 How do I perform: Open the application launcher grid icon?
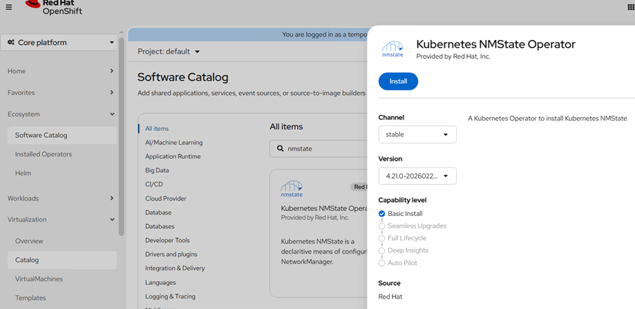629,7
